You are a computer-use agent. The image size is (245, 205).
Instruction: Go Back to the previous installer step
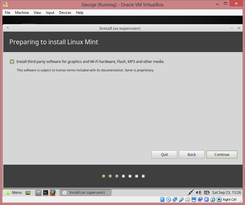click(192, 154)
